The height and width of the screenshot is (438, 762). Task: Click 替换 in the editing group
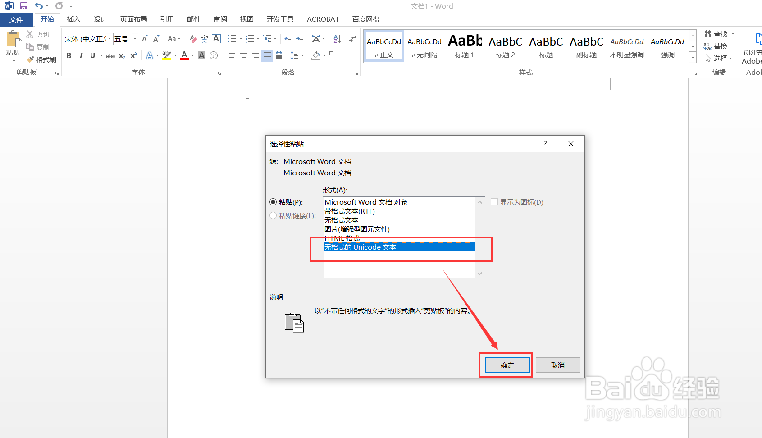tap(716, 46)
